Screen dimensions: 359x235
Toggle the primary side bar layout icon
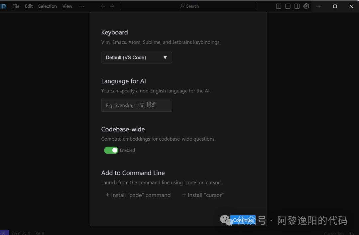pos(279,6)
